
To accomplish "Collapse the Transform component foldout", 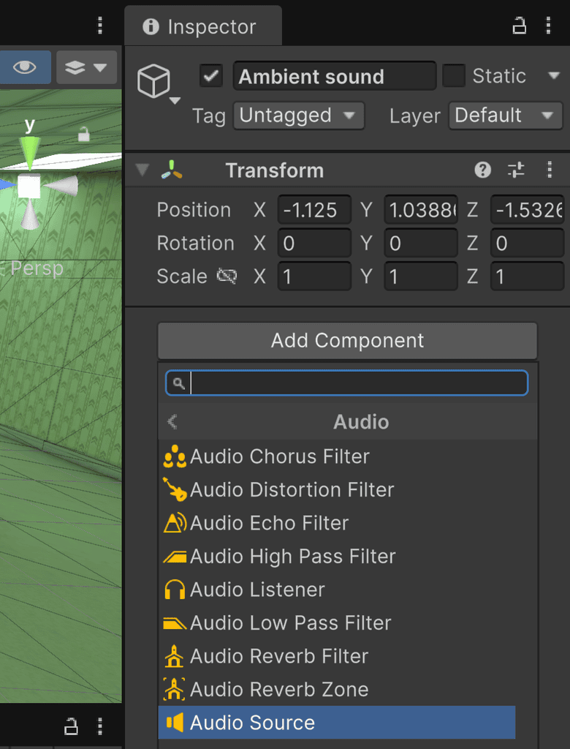I will [x=142, y=170].
